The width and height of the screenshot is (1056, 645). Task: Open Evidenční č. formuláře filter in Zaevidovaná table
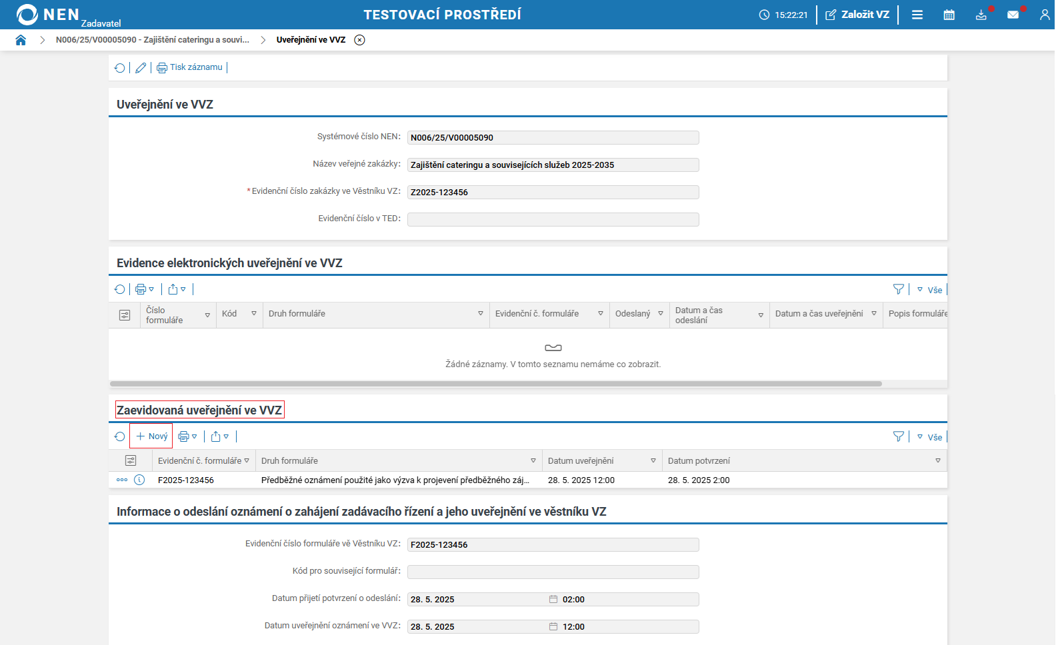(x=247, y=460)
